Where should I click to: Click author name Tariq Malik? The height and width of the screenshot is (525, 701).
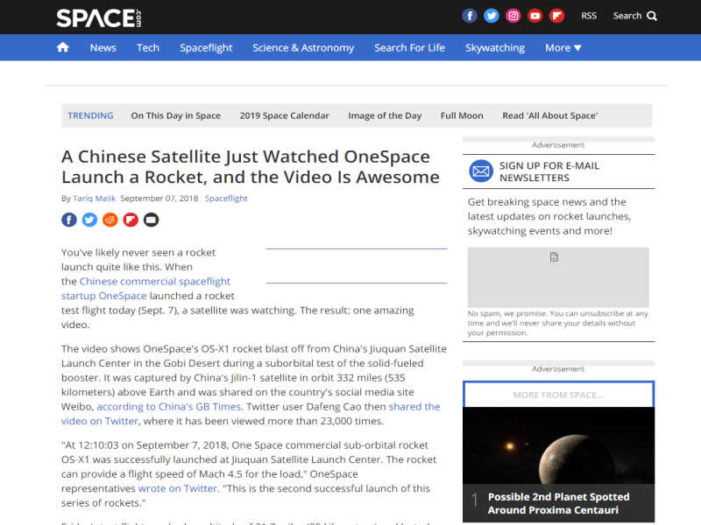(x=95, y=199)
